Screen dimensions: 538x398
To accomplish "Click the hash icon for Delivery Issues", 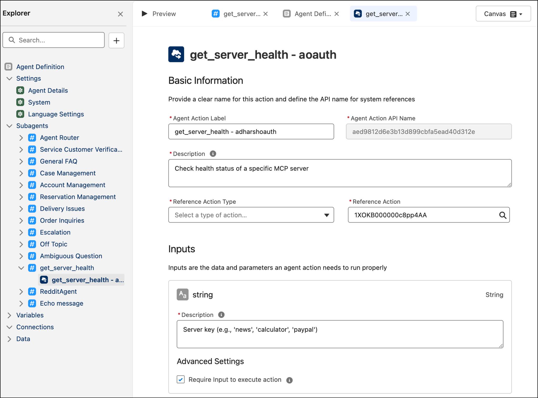I will (32, 208).
